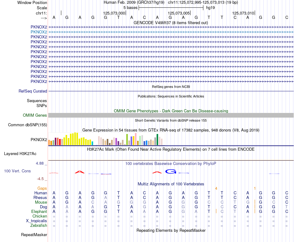Viewport: 294px width, 242px height.
Task: Open the GENCODE V49lift37 track title
Action: point(171,23)
